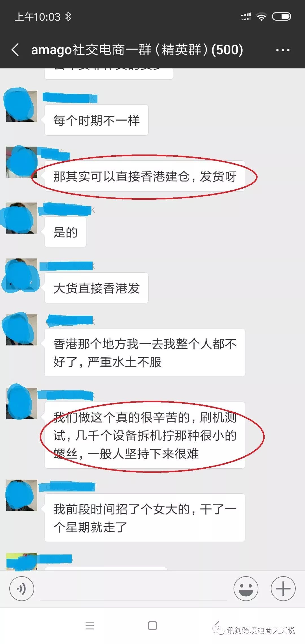The width and height of the screenshot is (305, 644).
Task: Tap the 大货直接香港发 message bubble
Action: (x=96, y=288)
